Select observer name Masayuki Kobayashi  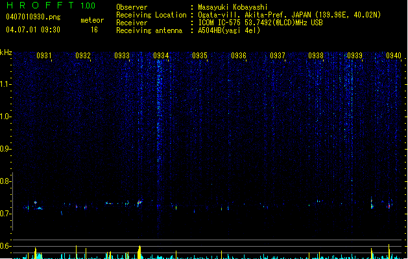(233, 7)
